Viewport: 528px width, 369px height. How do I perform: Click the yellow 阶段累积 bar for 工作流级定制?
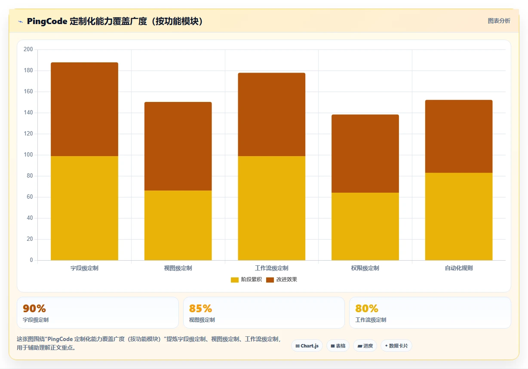click(x=272, y=208)
